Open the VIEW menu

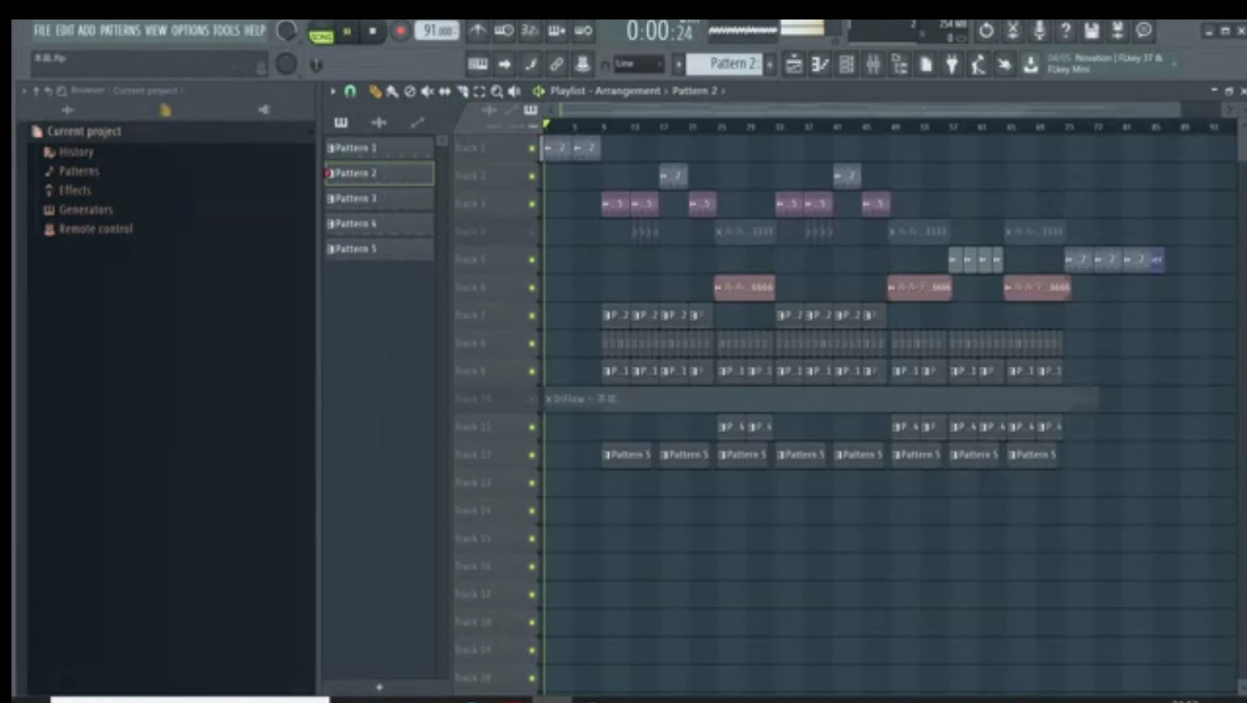point(156,31)
